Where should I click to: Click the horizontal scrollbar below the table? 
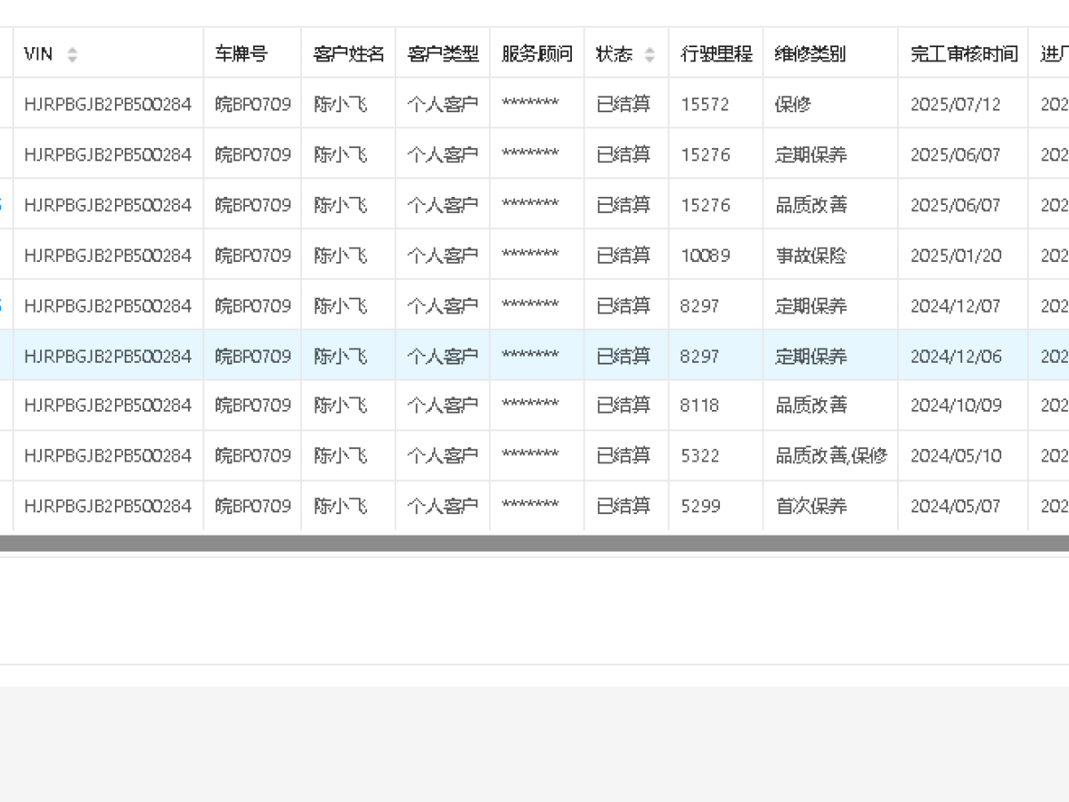pos(534,544)
